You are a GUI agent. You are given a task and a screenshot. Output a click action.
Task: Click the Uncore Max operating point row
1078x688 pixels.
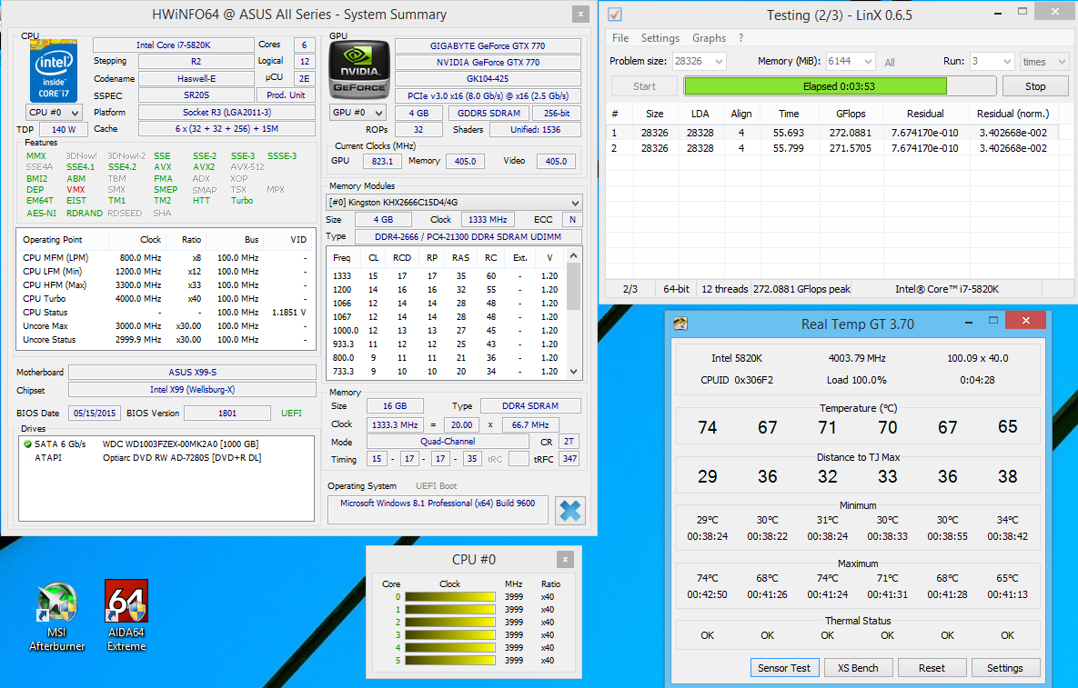coord(165,326)
